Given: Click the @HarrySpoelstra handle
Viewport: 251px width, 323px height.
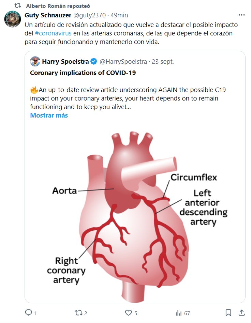Looking at the screenshot, I should pos(123,62).
